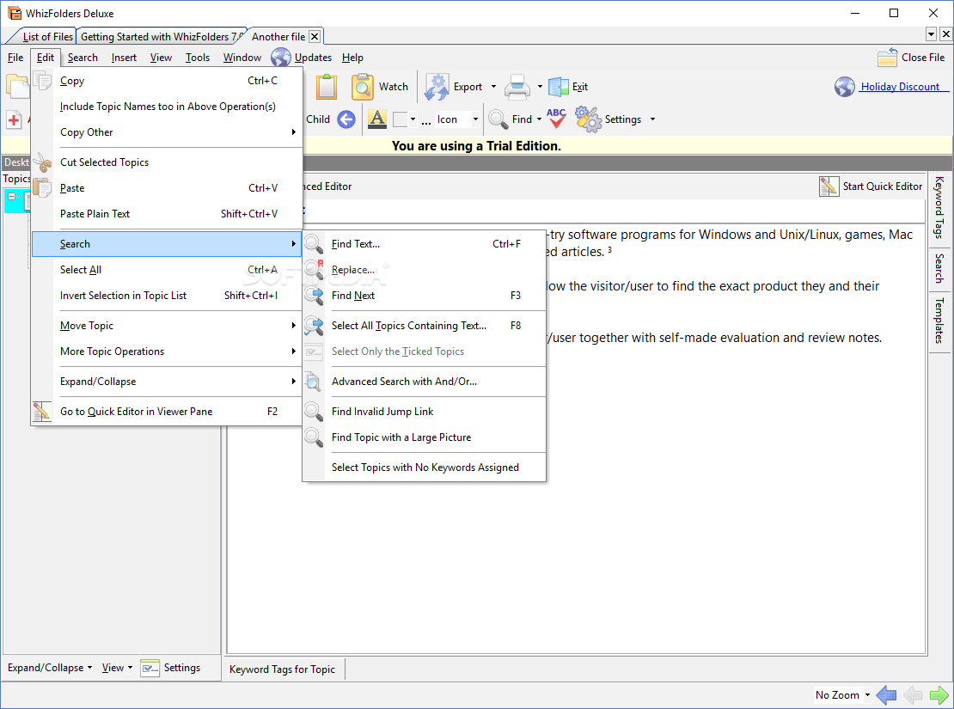Screen dimensions: 954x709
Task: Click the blue left arrow in status bar
Action: pyautogui.click(x=886, y=694)
